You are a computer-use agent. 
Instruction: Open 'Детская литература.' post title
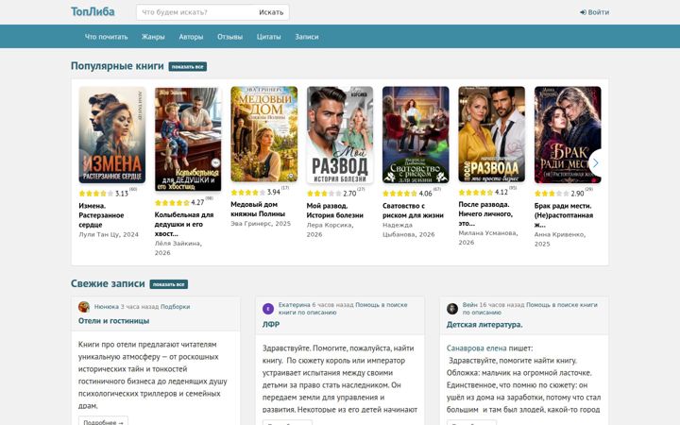[x=484, y=324]
